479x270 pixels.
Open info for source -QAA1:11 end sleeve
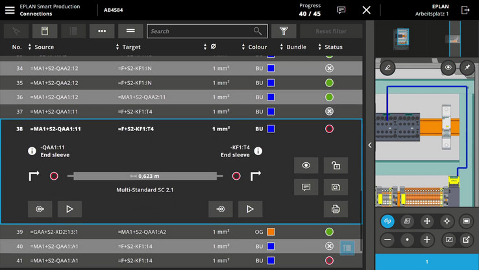[x=32, y=151]
